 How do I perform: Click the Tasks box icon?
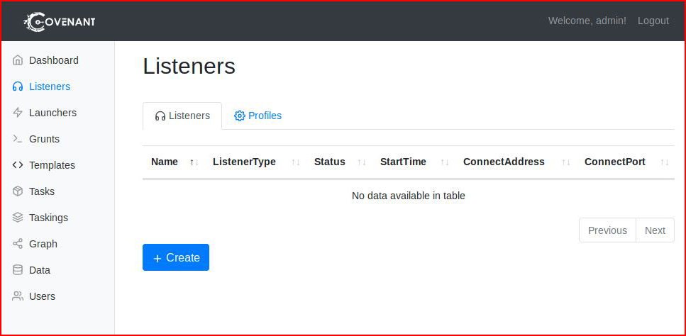(x=18, y=191)
